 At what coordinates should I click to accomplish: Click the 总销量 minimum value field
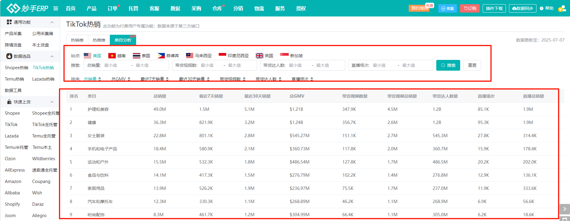click(x=116, y=65)
